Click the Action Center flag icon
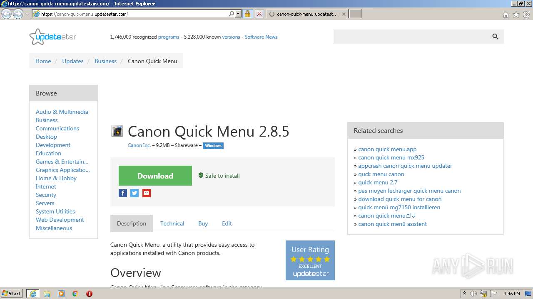Viewport: 533px width, 299px height. click(x=493, y=294)
